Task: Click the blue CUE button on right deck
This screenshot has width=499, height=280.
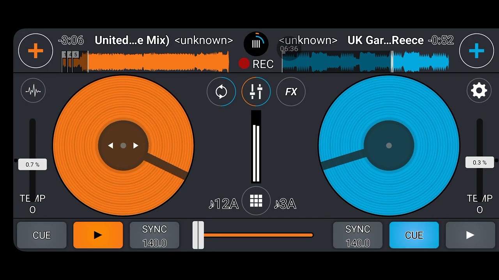Action: point(414,235)
